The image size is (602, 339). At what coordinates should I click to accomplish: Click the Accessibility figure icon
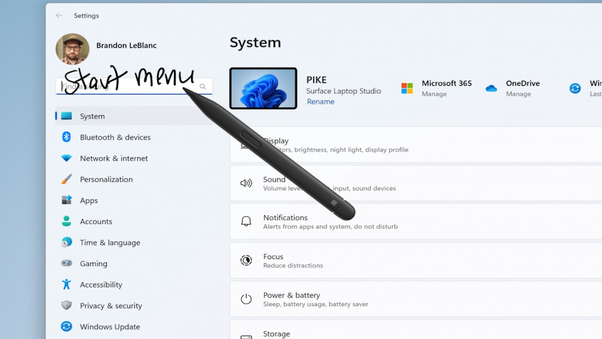[66, 284]
